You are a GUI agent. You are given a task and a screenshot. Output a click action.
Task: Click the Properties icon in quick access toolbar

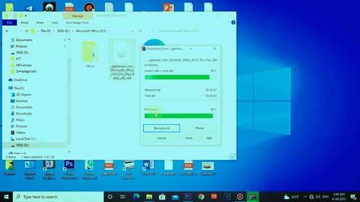click(x=15, y=16)
